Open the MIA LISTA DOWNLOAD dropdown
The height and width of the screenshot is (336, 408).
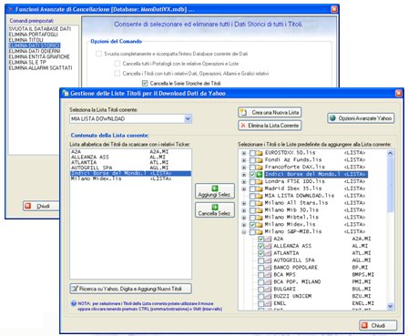point(188,118)
